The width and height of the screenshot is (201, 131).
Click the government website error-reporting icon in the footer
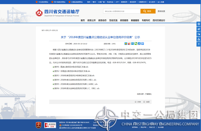50,125
